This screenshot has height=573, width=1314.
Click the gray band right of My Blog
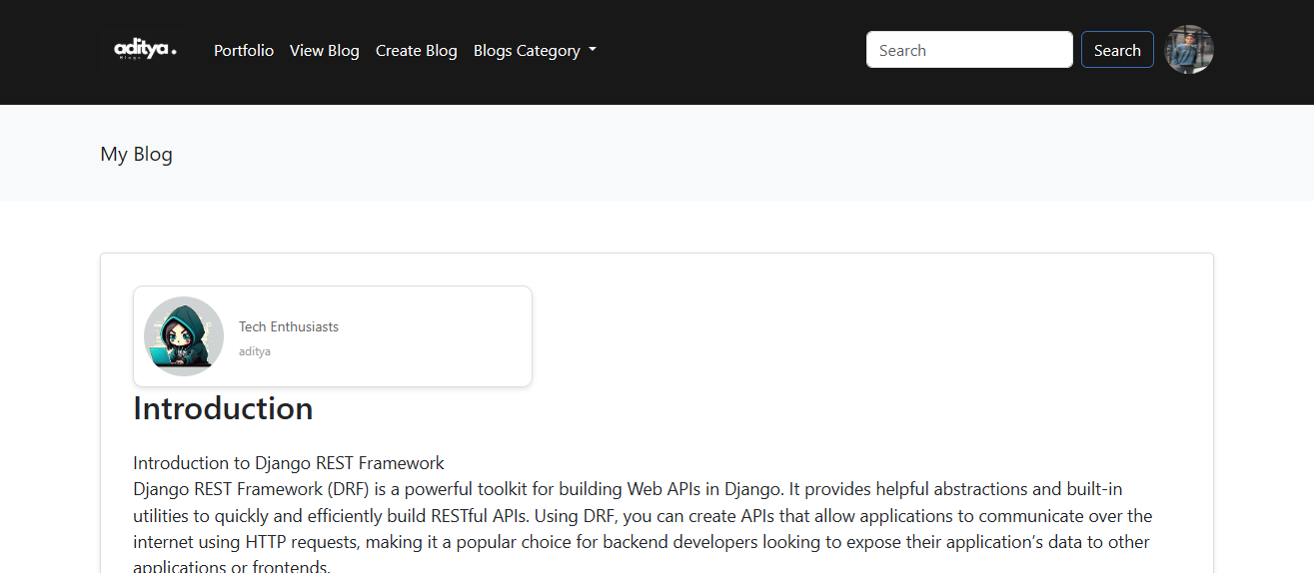coord(699,154)
